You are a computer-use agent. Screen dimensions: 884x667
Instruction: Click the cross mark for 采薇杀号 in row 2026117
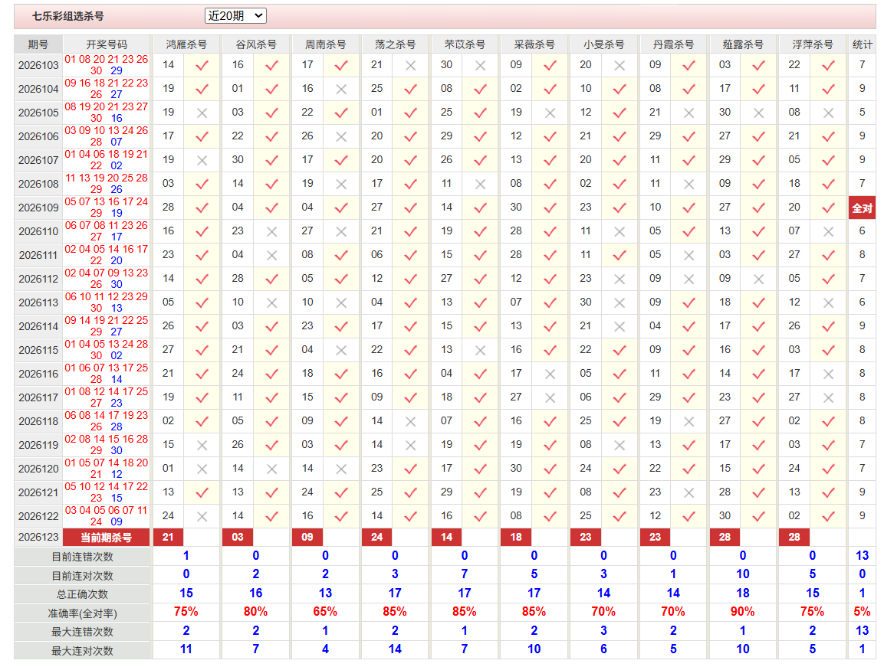(550, 397)
